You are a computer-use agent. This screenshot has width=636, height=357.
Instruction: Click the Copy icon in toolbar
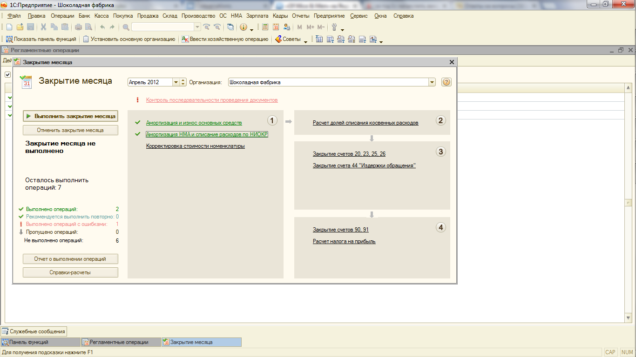click(54, 27)
